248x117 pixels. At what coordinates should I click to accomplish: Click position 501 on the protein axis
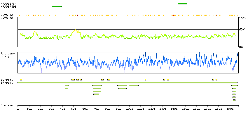74,109
